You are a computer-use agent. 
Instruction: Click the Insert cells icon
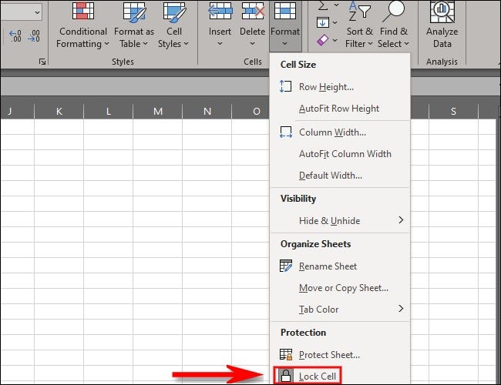[x=220, y=11]
